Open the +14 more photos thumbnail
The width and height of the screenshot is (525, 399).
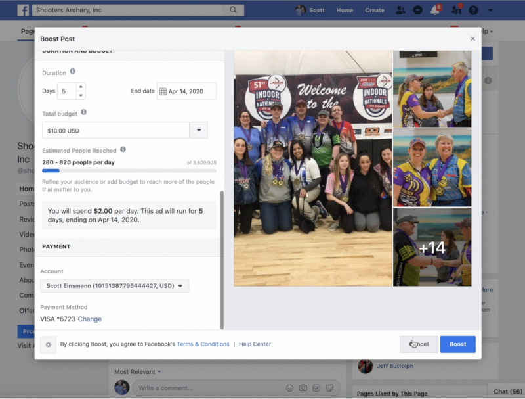click(x=432, y=247)
